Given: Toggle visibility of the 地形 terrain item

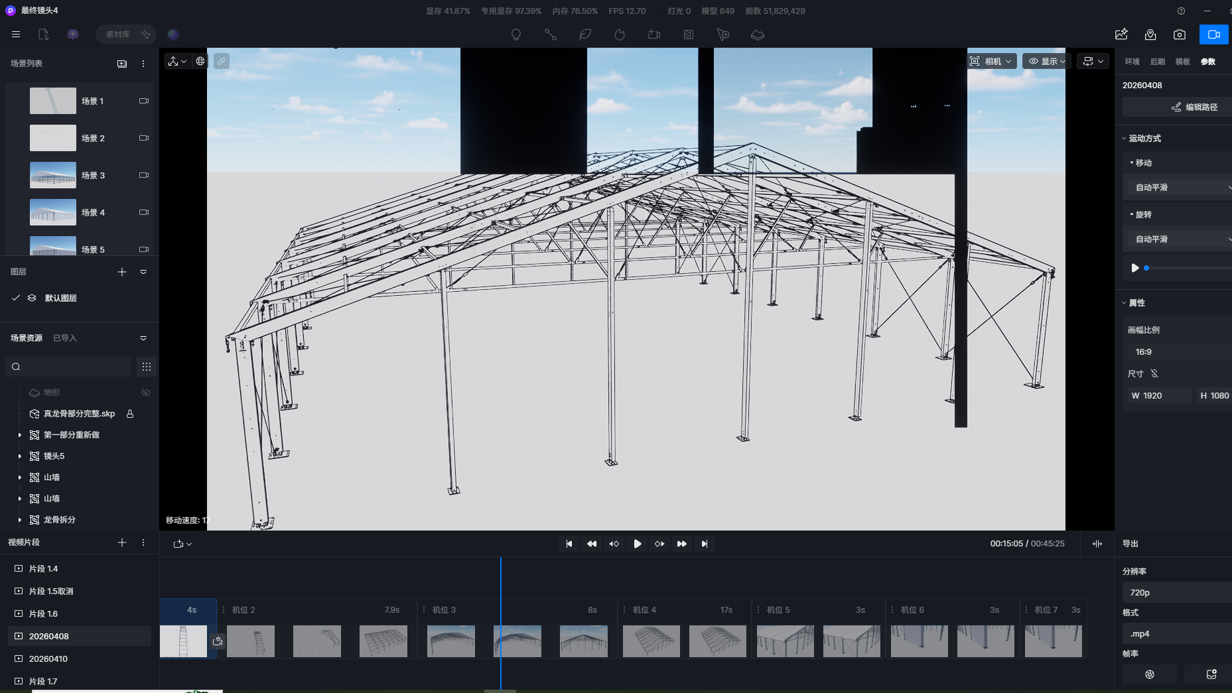Looking at the screenshot, I should tap(146, 393).
